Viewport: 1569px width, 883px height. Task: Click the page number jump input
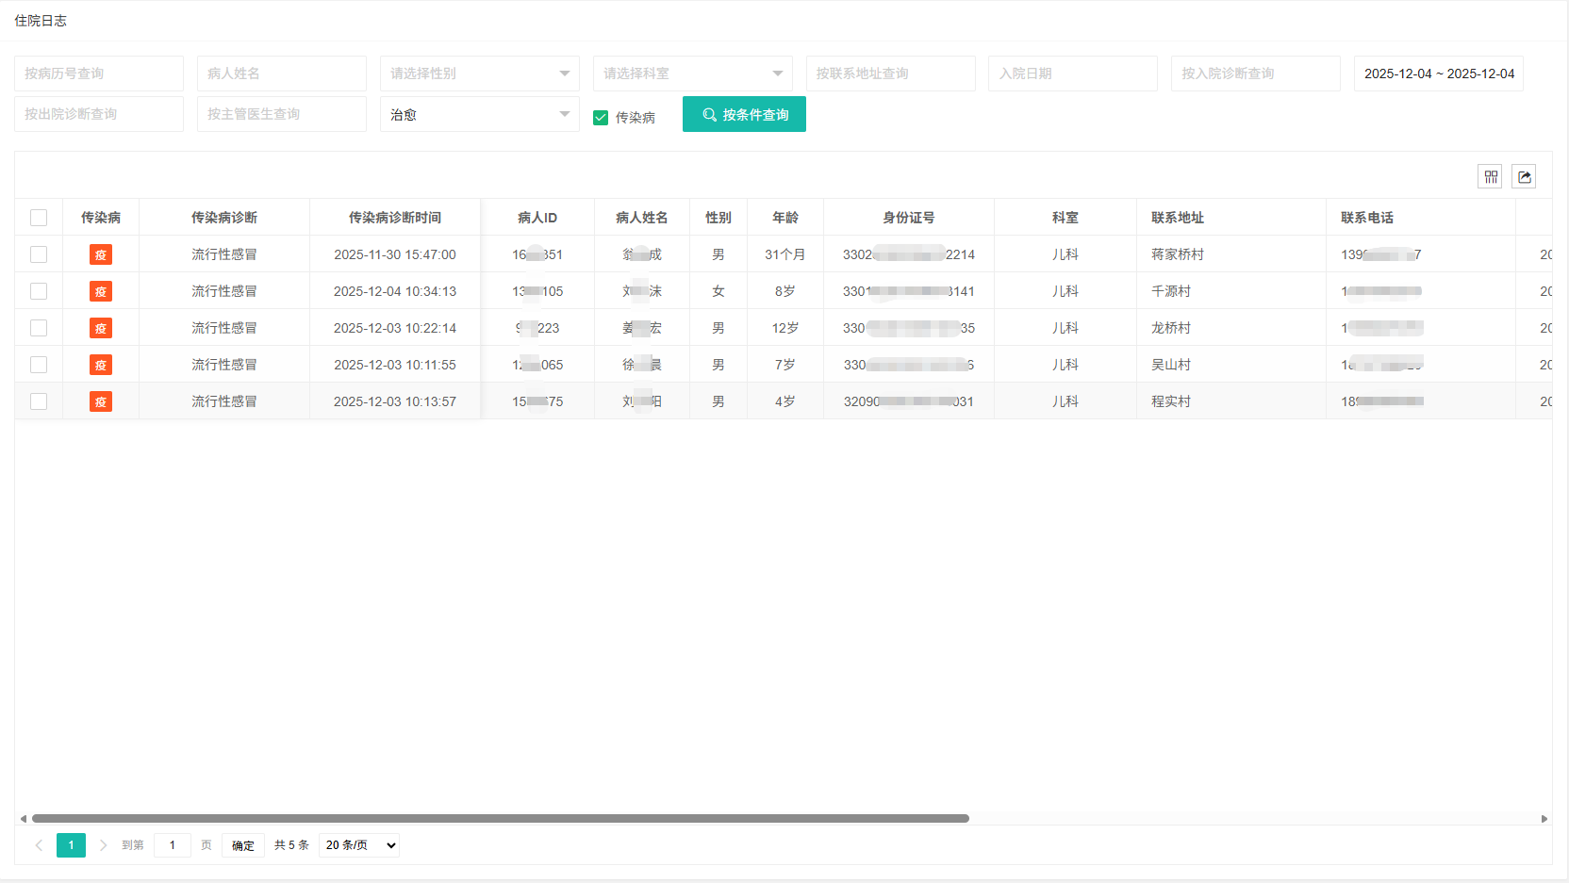pyautogui.click(x=173, y=845)
